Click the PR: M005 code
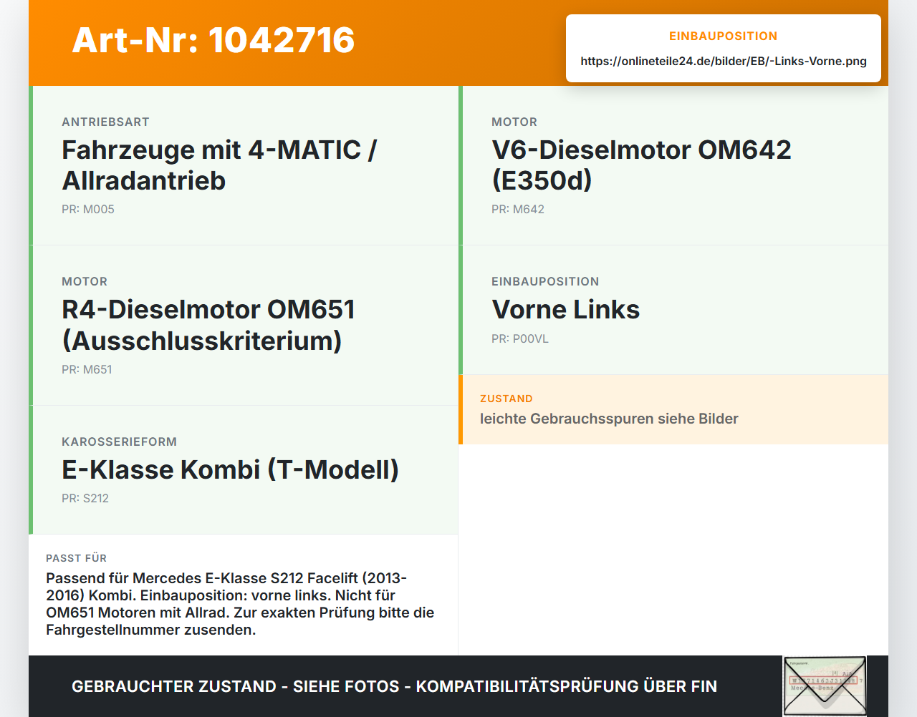This screenshot has width=917, height=717. pos(88,209)
